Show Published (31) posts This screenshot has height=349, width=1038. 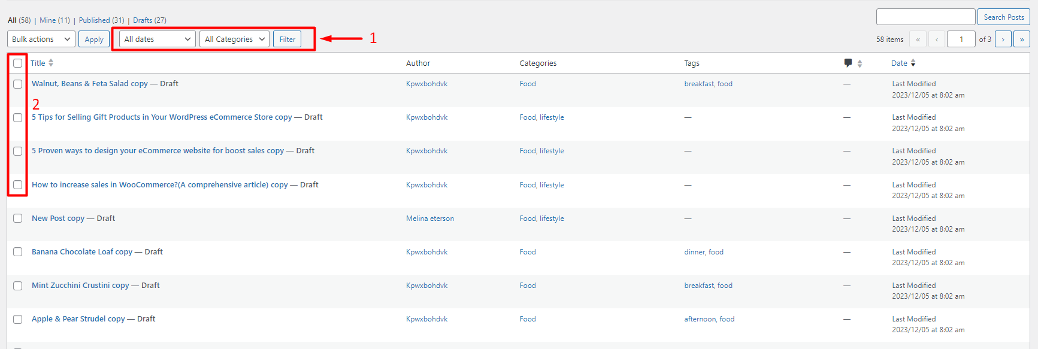point(102,20)
